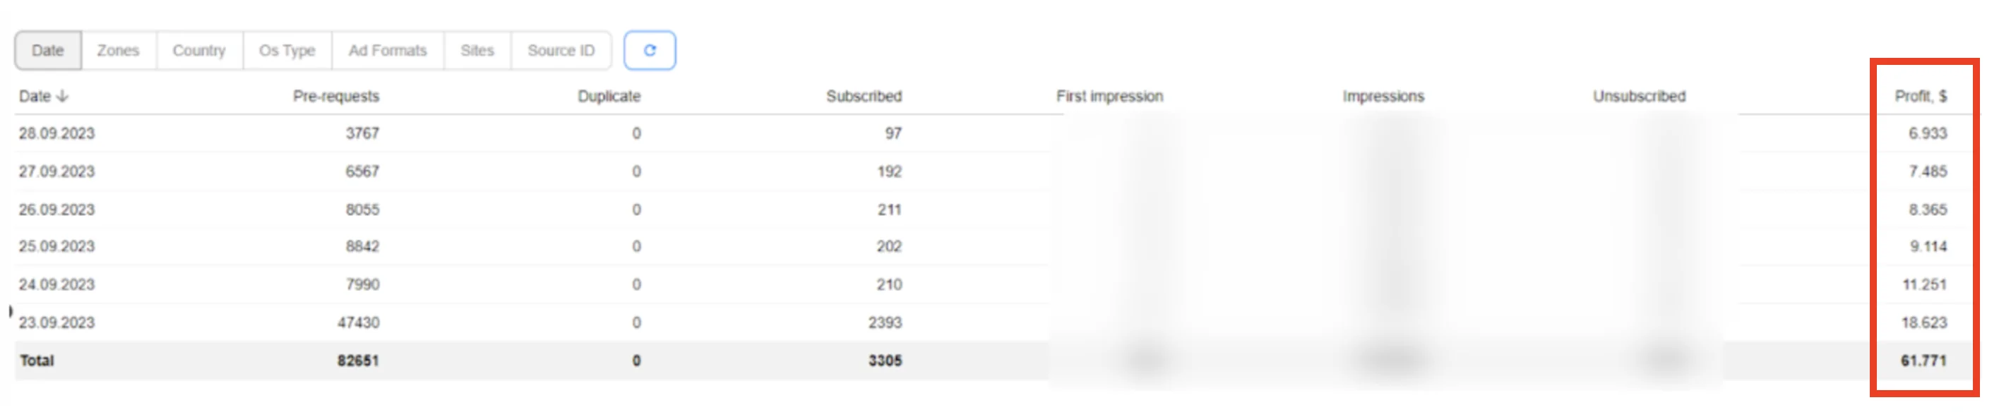Select the 28.09.2023 date row
This screenshot has height=412, width=1999.
click(x=993, y=133)
